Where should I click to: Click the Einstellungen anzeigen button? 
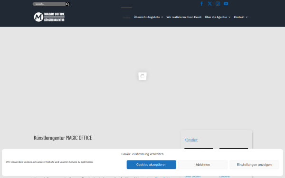[254, 165]
